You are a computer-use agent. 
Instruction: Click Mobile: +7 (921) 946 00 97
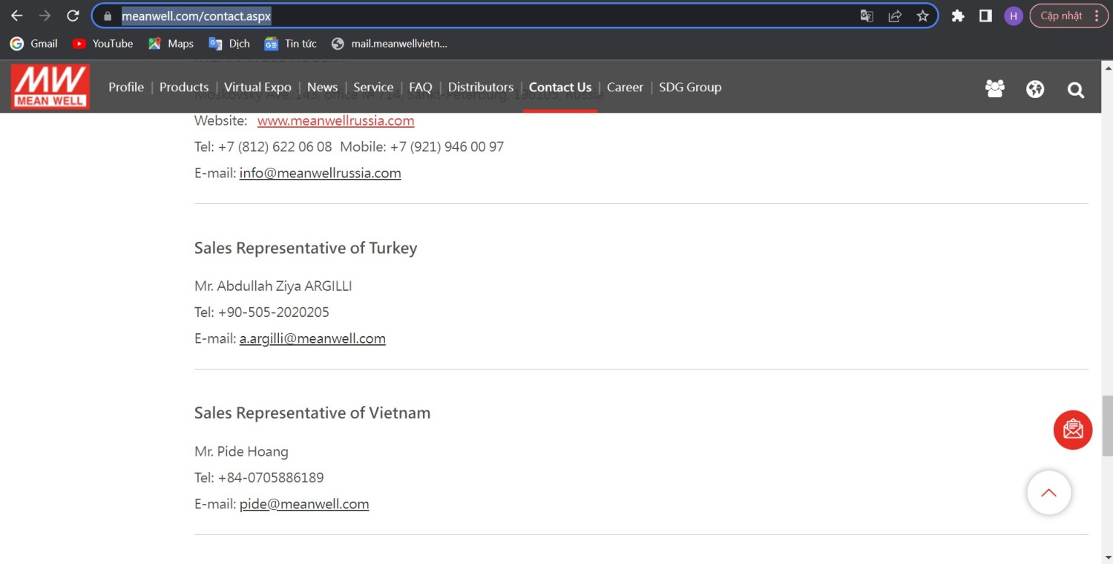(x=422, y=147)
